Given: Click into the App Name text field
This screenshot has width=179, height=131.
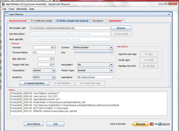Looking at the screenshot, I should coord(95,77).
